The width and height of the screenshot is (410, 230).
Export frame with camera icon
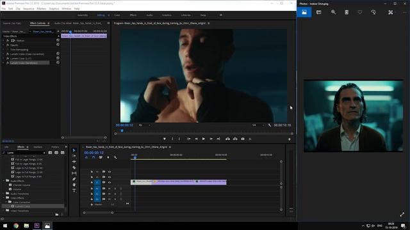(x=243, y=139)
